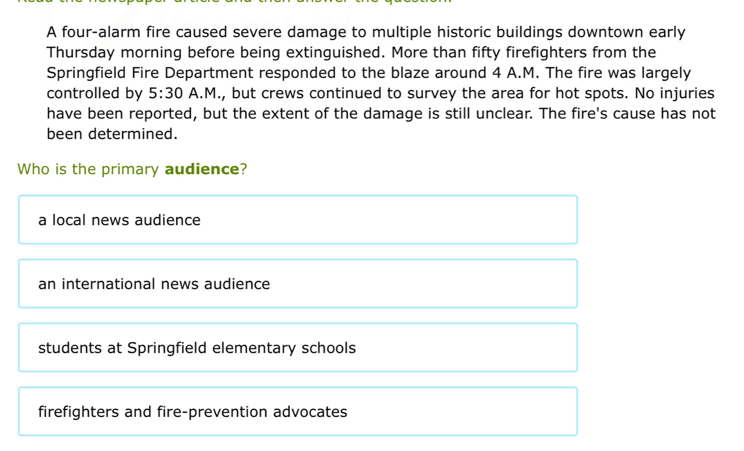
Task: Click the 'Who is the primary audience?' question
Action: (x=132, y=169)
